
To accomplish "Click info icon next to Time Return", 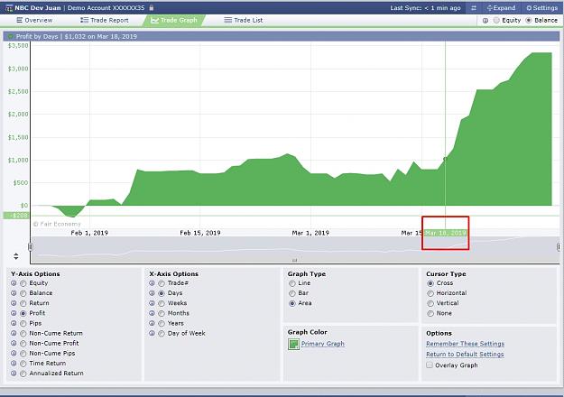I will pyautogui.click(x=14, y=364).
